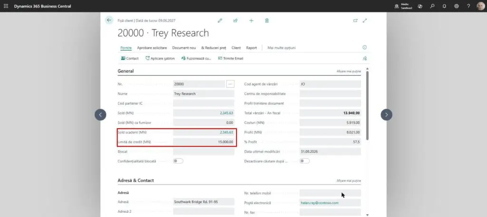
Task: Go to previous record arrow
Action: click(x=100, y=115)
